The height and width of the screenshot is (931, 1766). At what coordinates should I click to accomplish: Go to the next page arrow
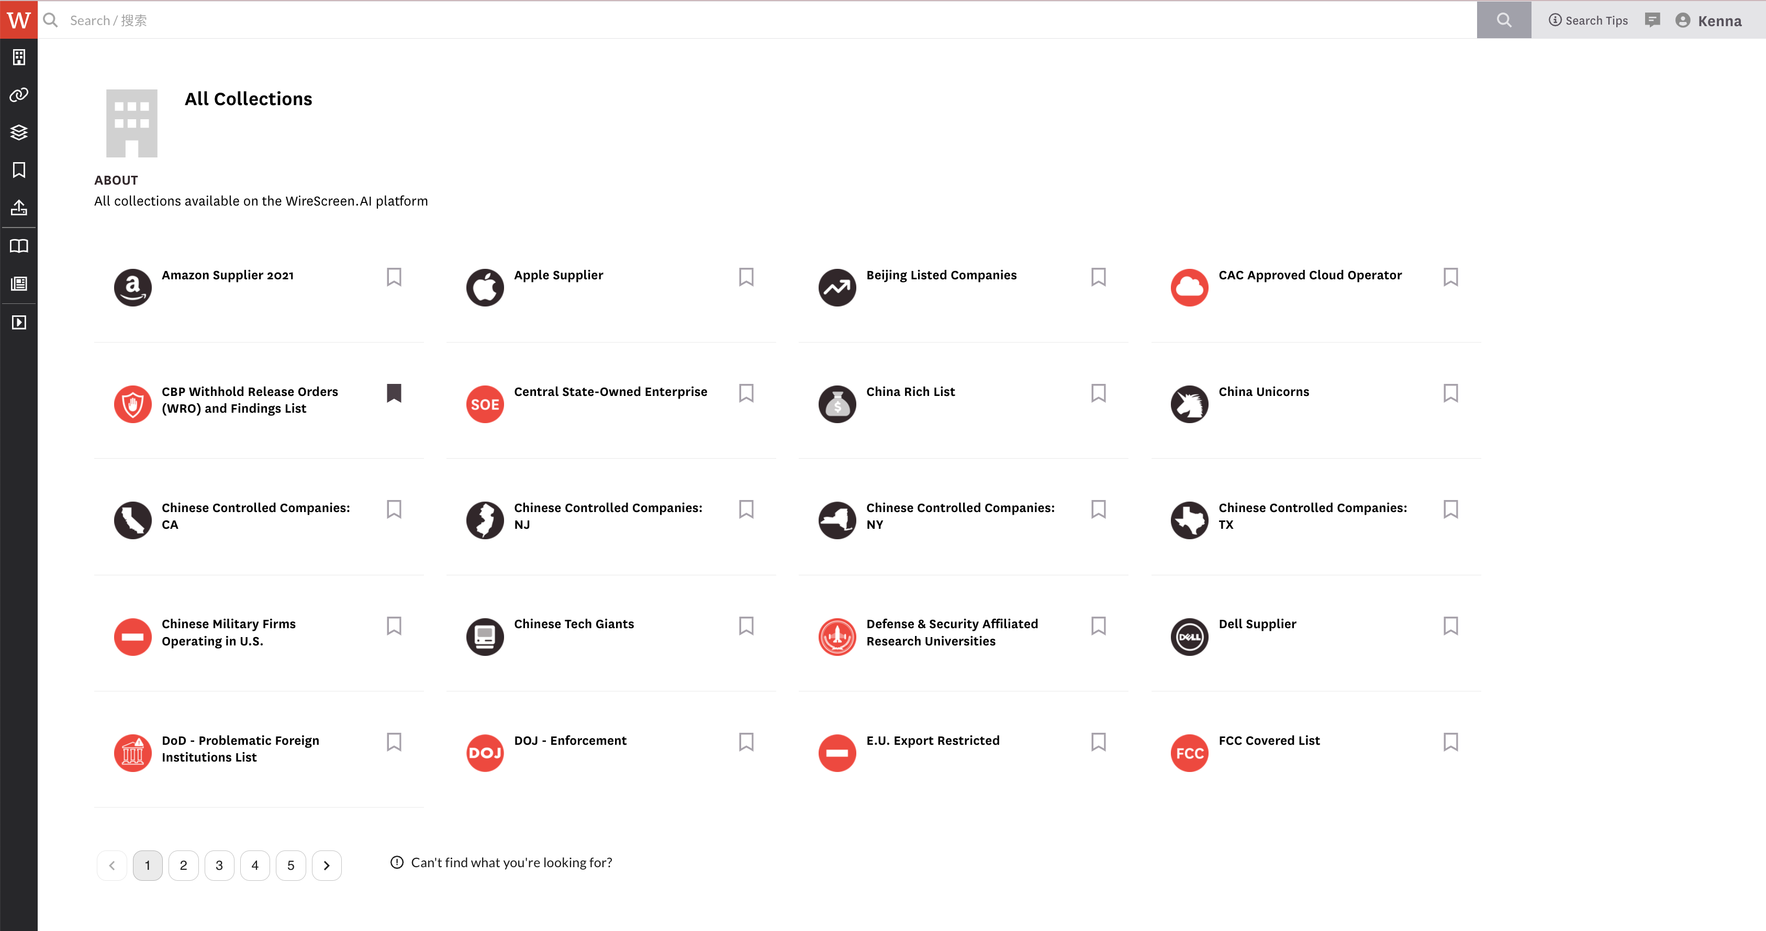click(326, 865)
